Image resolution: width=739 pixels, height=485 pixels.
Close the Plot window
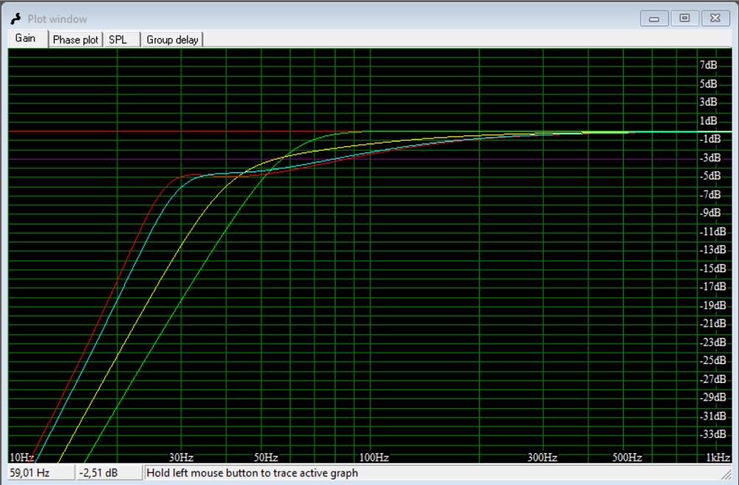coord(715,18)
